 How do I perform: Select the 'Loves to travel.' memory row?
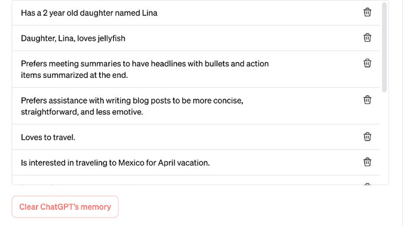click(48, 137)
